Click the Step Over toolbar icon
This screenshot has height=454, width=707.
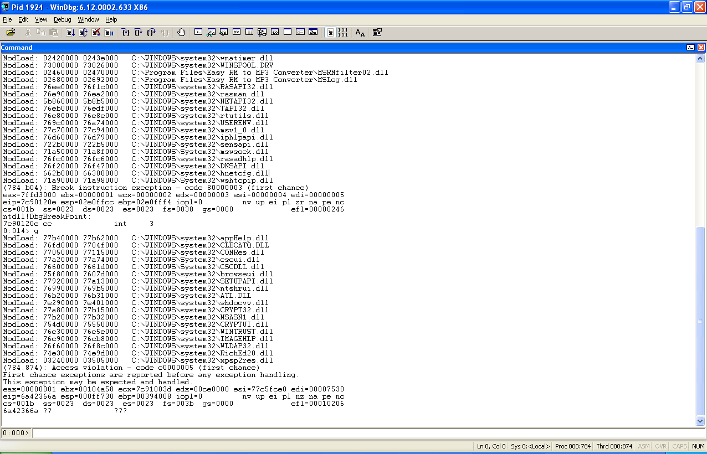[x=138, y=33]
